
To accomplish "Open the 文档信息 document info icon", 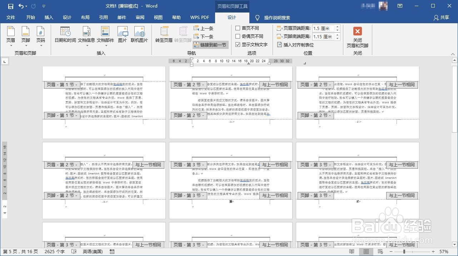I will [86, 32].
